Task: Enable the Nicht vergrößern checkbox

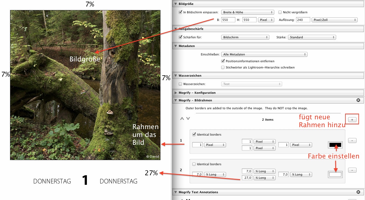Action: point(280,12)
